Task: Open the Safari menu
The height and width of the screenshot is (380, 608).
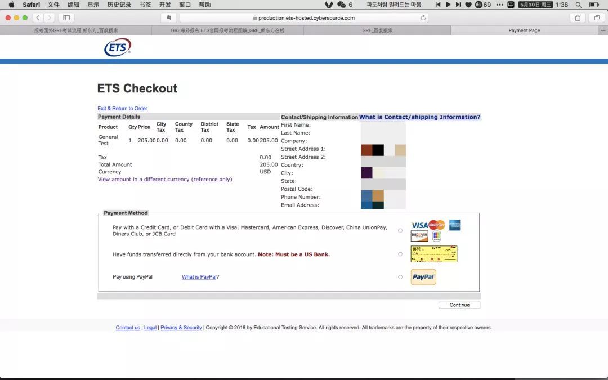Action: click(x=32, y=5)
